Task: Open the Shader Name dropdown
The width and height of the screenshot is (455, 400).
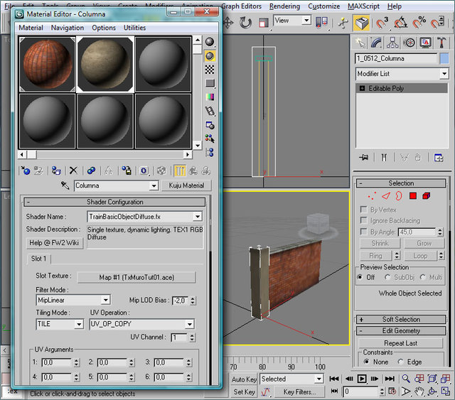Action: click(197, 217)
